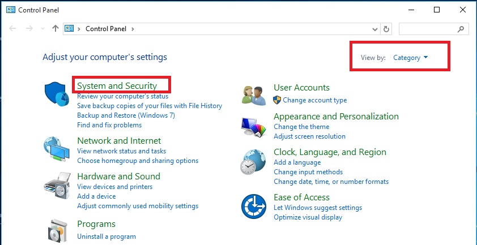
Task: Open the View by Category dropdown
Action: [410, 58]
